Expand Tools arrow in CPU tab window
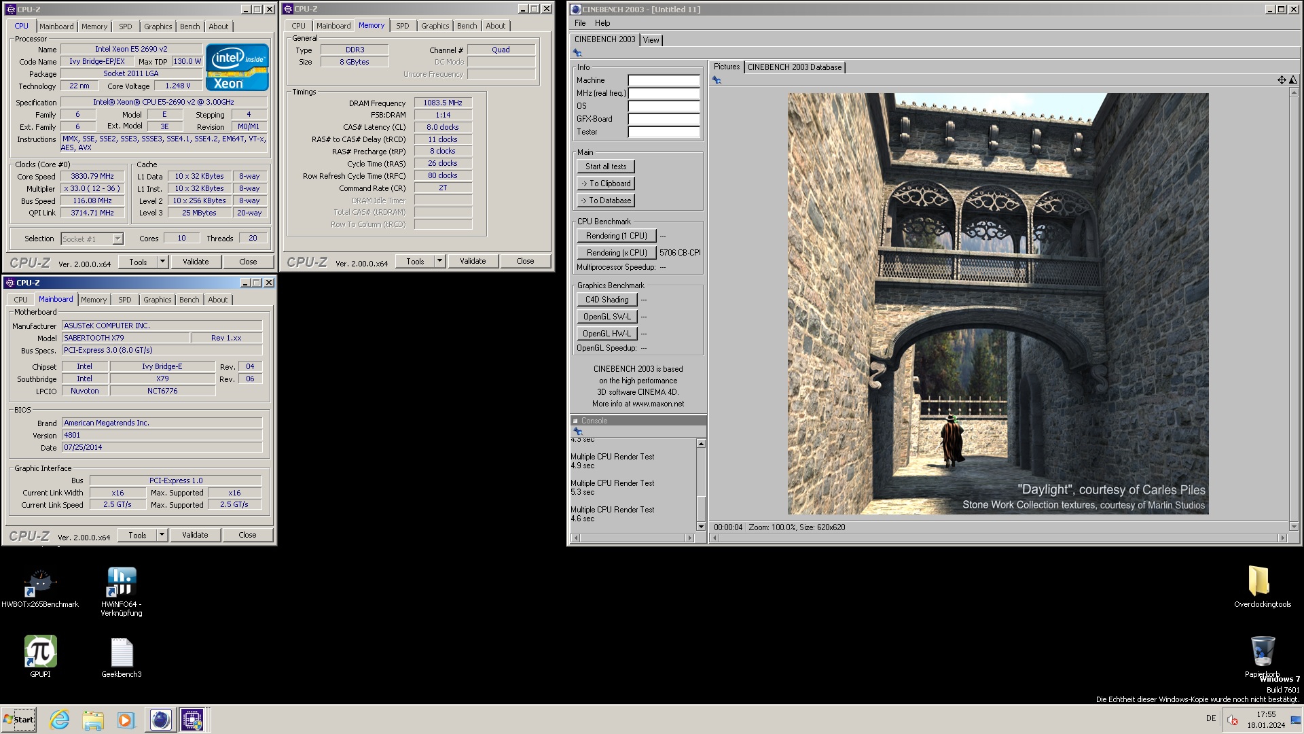This screenshot has height=734, width=1304. [x=162, y=262]
